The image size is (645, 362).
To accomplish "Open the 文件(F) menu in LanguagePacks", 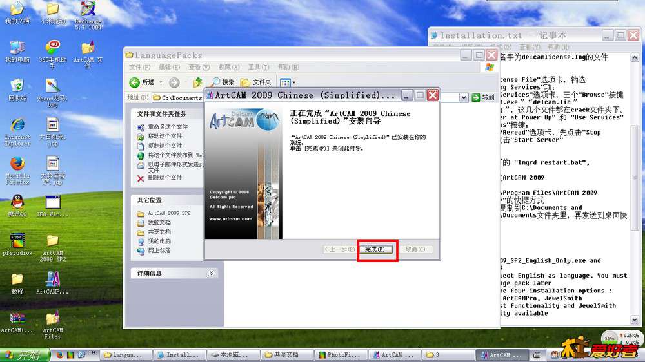I will click(139, 67).
